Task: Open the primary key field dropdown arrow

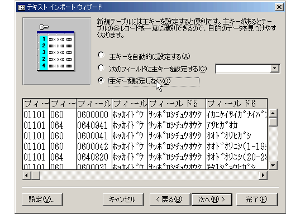Action: pos(275,69)
